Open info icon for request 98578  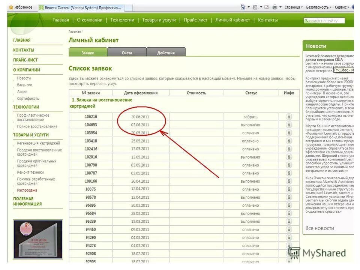point(289,197)
